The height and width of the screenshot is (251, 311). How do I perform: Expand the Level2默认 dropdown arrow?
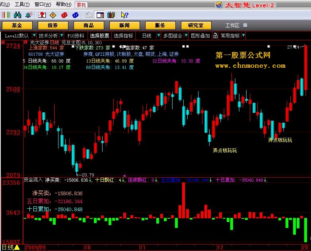pos(34,35)
